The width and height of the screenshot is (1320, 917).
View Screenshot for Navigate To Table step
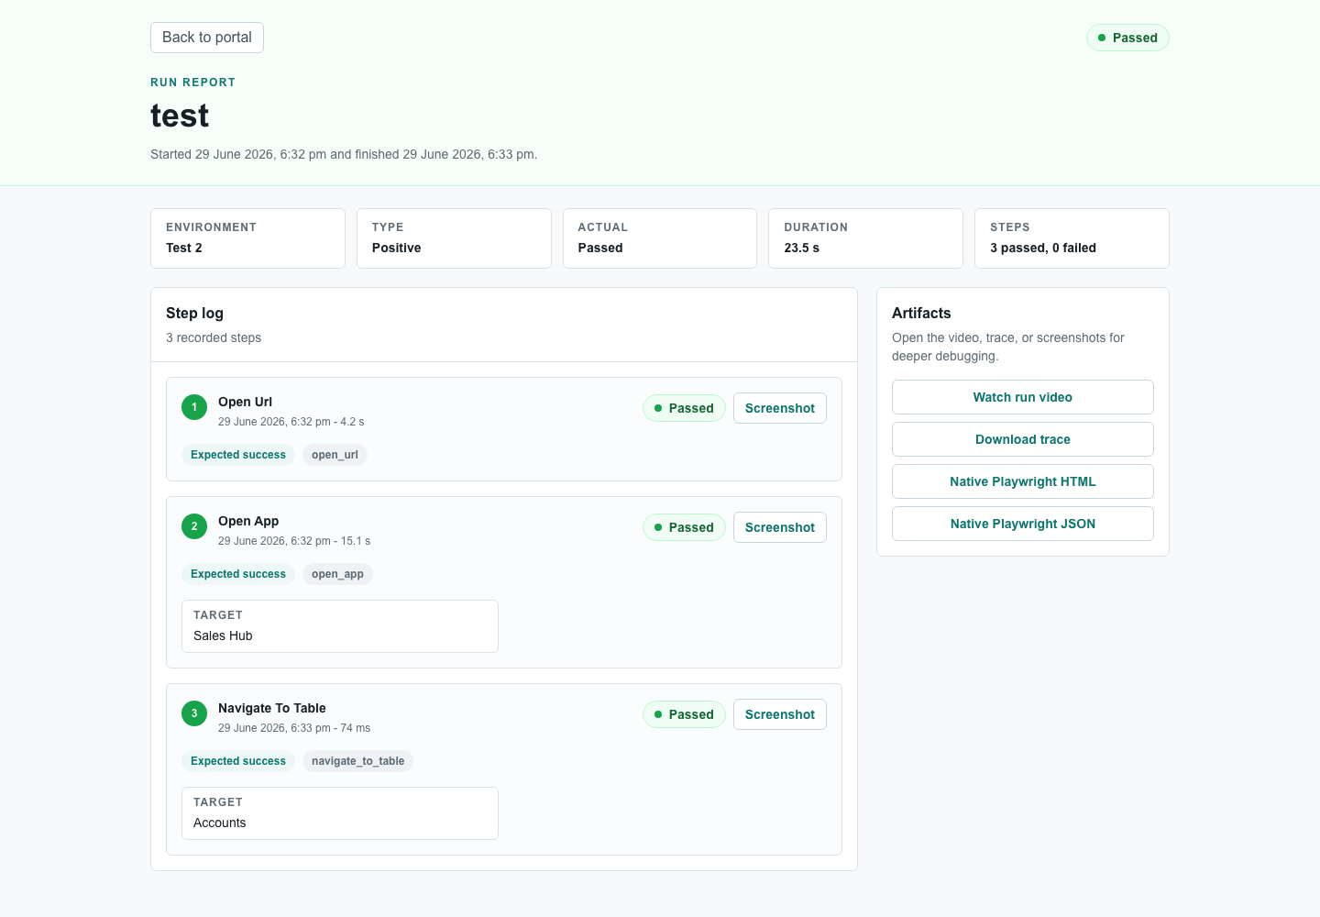point(780,714)
